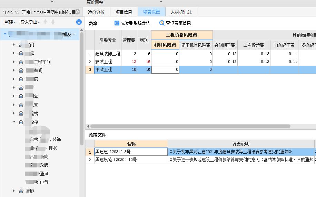Click 查询费率信息 button
The height and width of the screenshot is (197, 316).
(x=175, y=23)
